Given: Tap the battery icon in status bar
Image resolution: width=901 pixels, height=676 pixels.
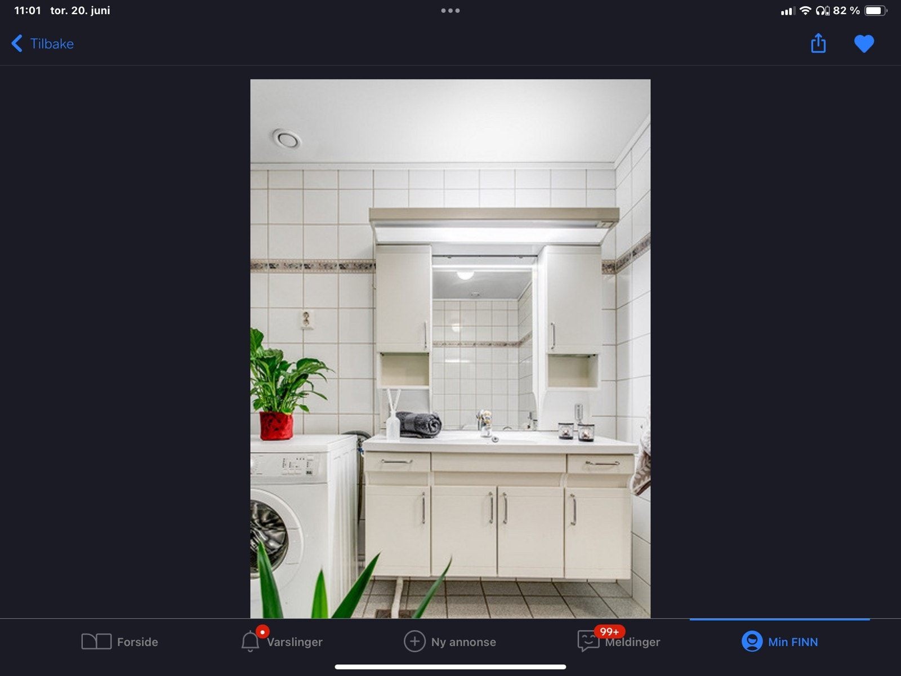Looking at the screenshot, I should click(876, 11).
